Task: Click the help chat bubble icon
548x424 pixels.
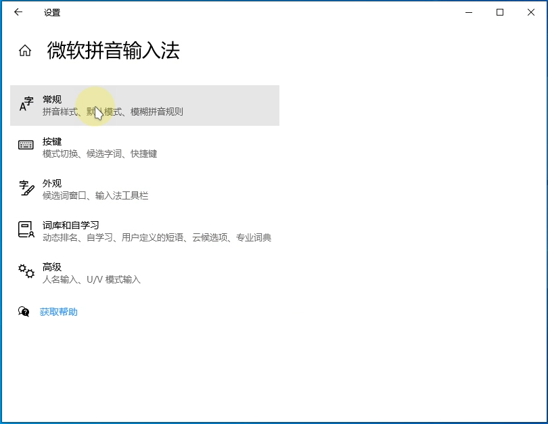Action: (24, 312)
